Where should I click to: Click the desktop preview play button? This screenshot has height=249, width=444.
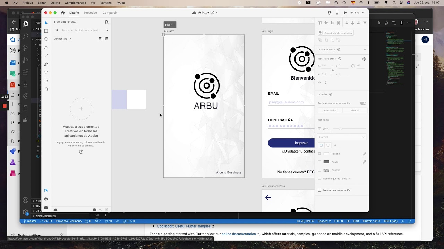(345, 13)
